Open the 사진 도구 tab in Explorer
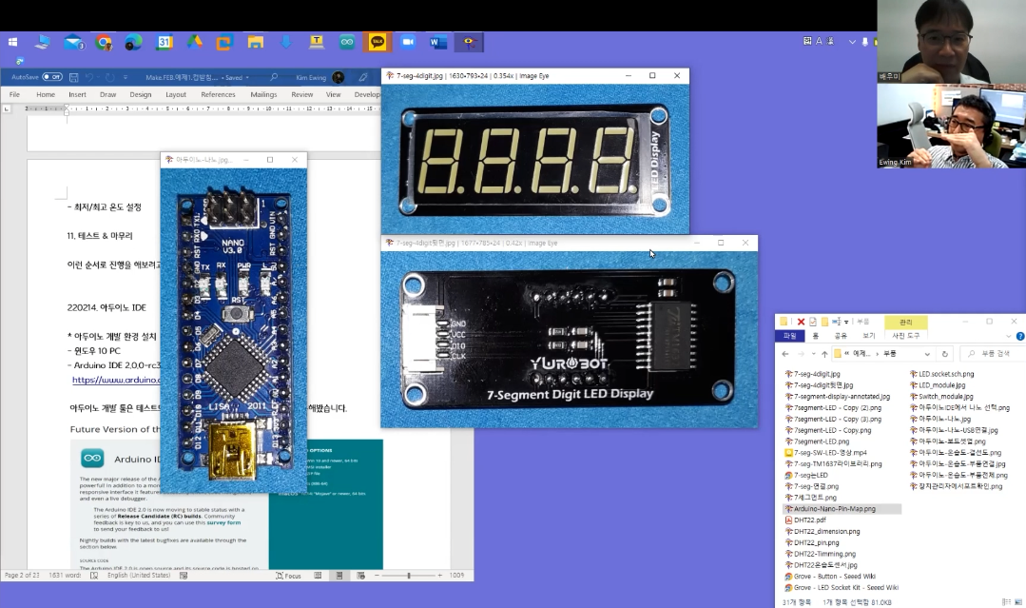The height and width of the screenshot is (608, 1026). tap(905, 336)
